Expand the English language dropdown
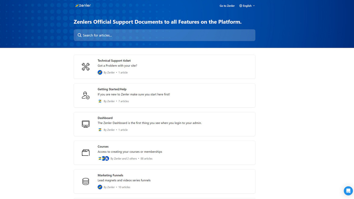 pos(247,6)
